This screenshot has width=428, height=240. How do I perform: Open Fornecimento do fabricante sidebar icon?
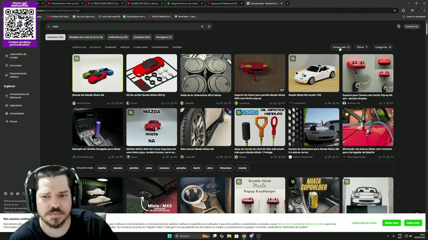(7, 96)
